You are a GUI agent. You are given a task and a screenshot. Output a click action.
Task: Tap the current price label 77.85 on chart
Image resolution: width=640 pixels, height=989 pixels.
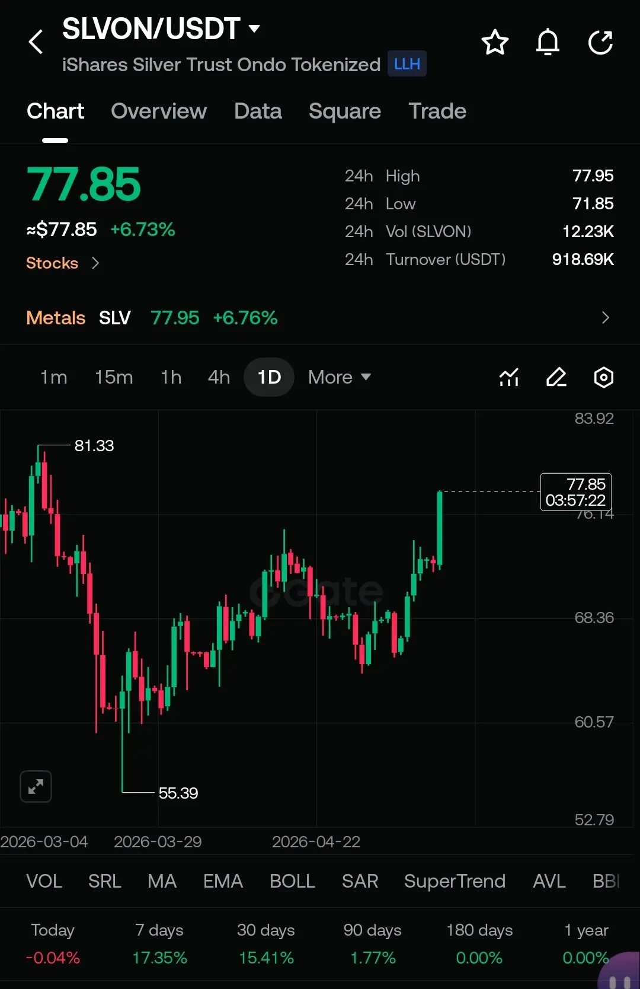pyautogui.click(x=576, y=492)
